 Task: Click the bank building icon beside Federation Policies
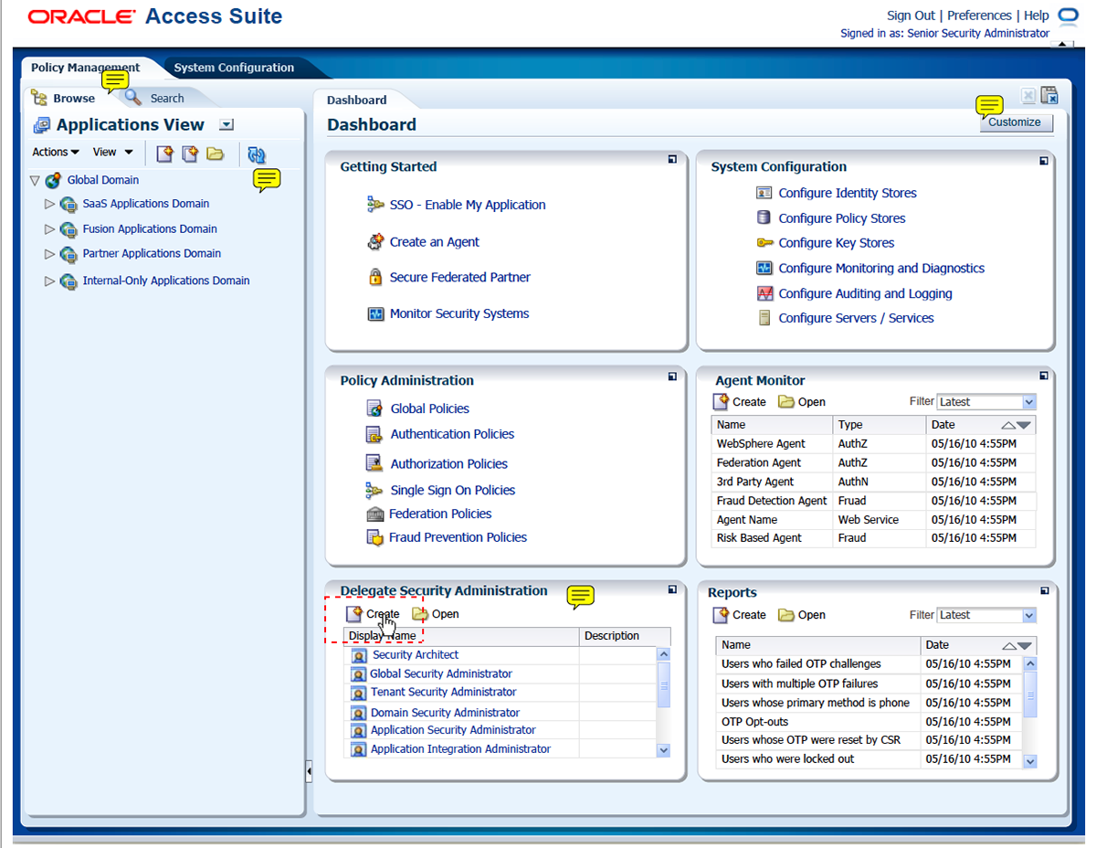[374, 514]
